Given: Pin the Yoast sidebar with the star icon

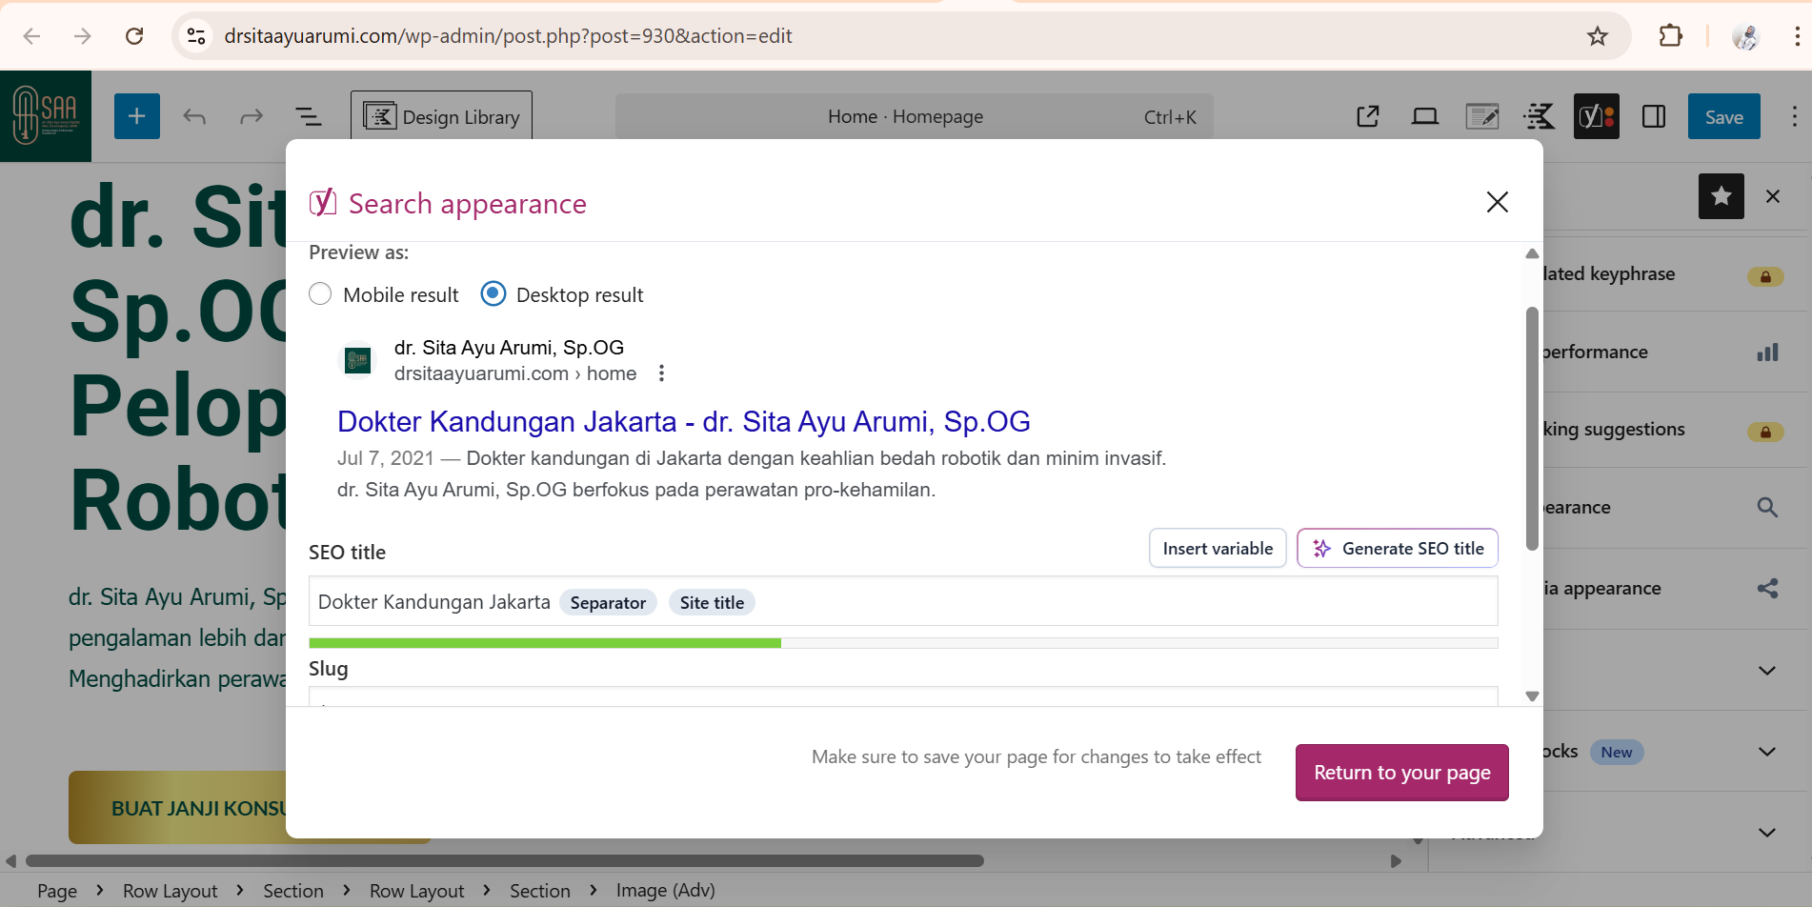Looking at the screenshot, I should tap(1721, 196).
